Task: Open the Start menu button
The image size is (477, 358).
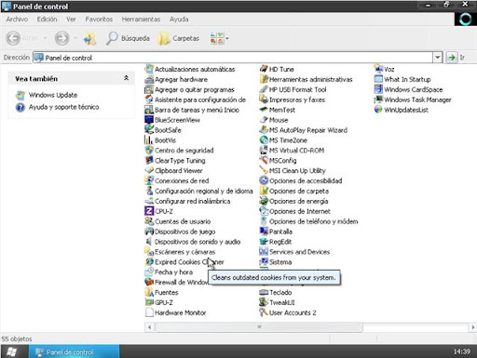Action: point(12,351)
